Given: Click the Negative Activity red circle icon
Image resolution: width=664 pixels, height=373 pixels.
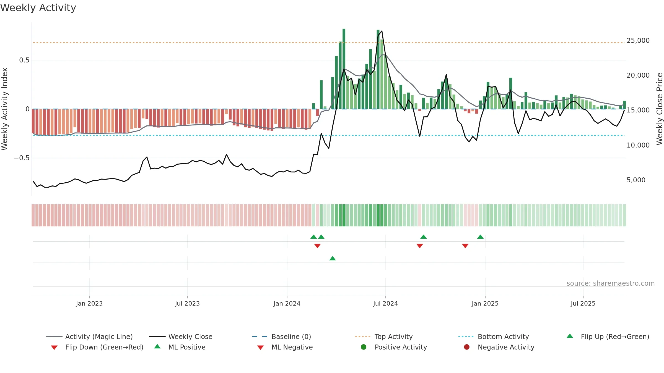Looking at the screenshot, I should [467, 347].
